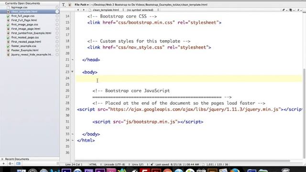
Task: Go to next document with forward arrow
Action: [84, 10]
